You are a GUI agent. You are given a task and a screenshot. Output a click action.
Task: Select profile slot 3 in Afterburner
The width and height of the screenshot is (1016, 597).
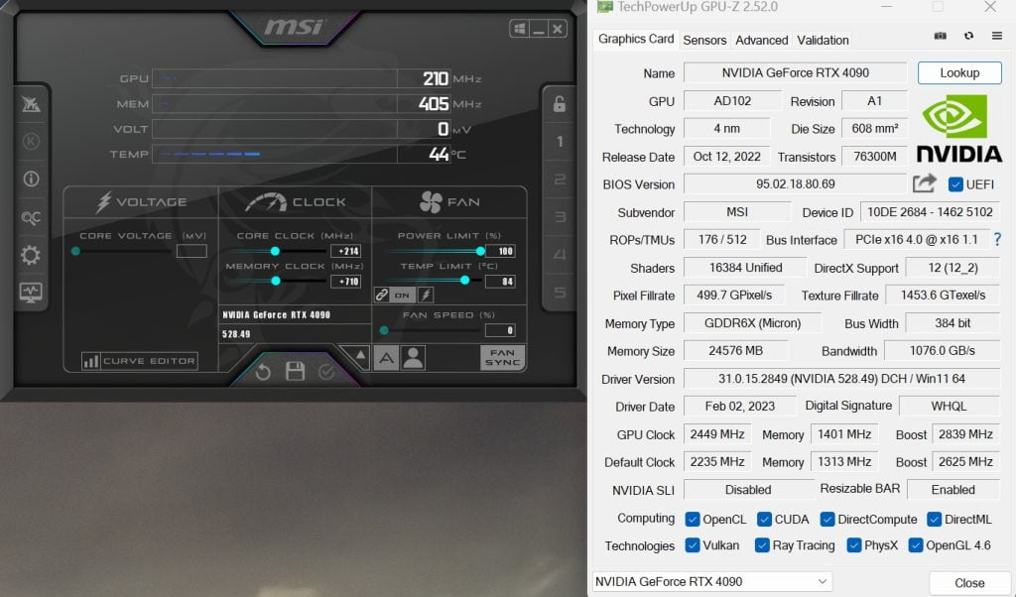pyautogui.click(x=560, y=217)
